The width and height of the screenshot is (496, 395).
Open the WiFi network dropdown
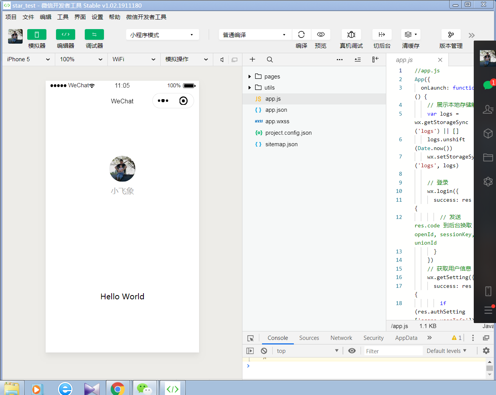click(x=134, y=59)
